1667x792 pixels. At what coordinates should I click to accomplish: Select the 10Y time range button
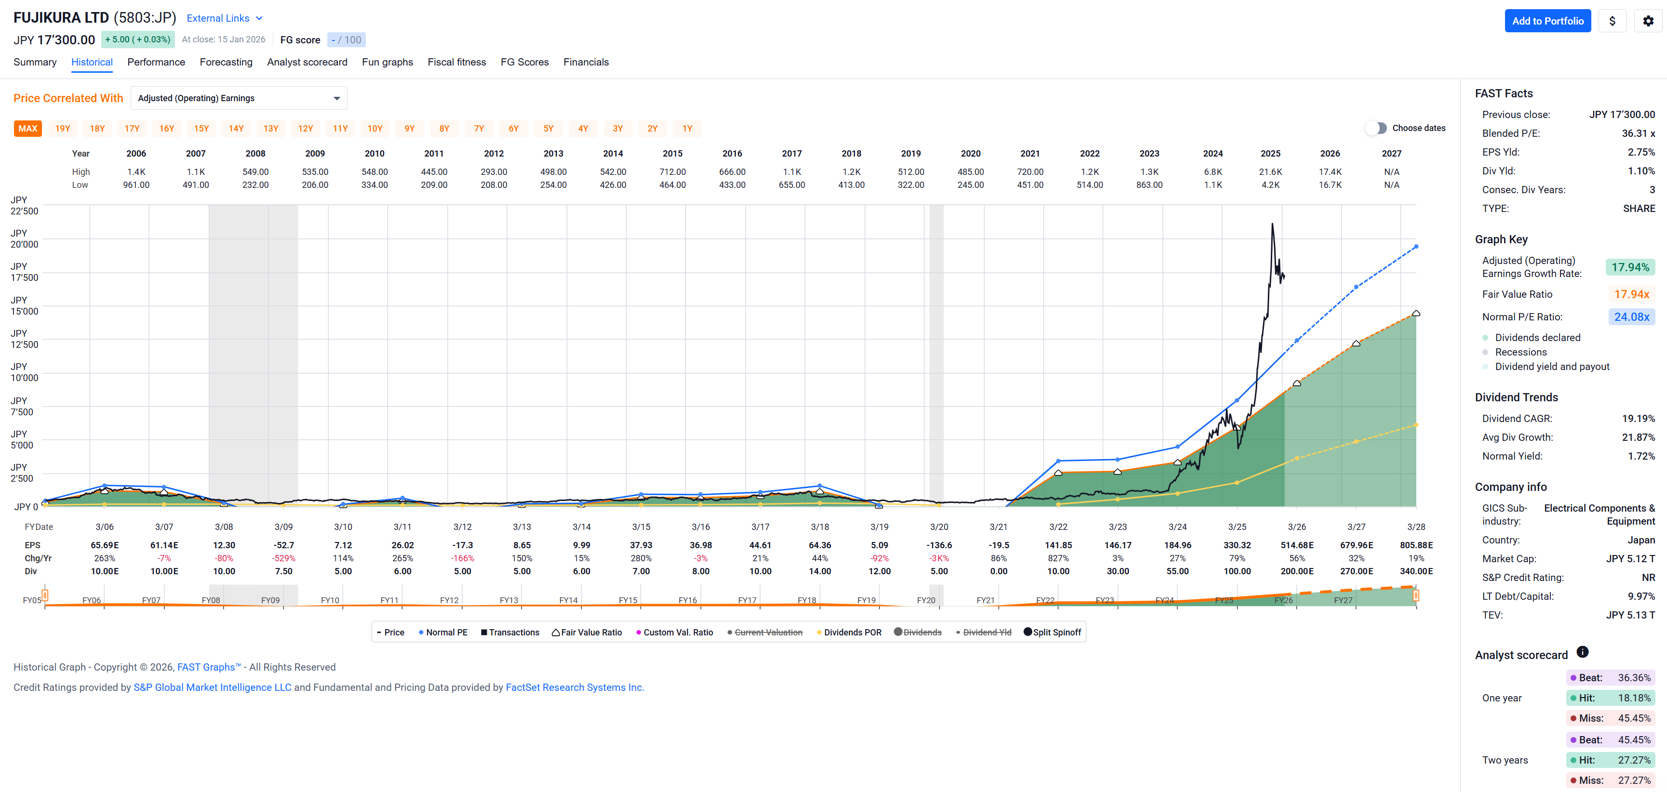[375, 129]
